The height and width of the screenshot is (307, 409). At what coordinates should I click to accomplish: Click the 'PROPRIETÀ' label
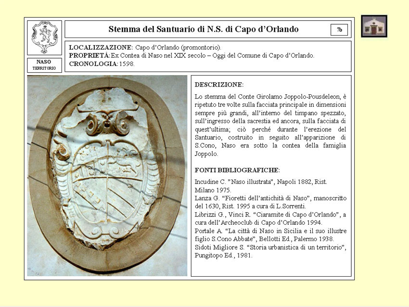89,55
